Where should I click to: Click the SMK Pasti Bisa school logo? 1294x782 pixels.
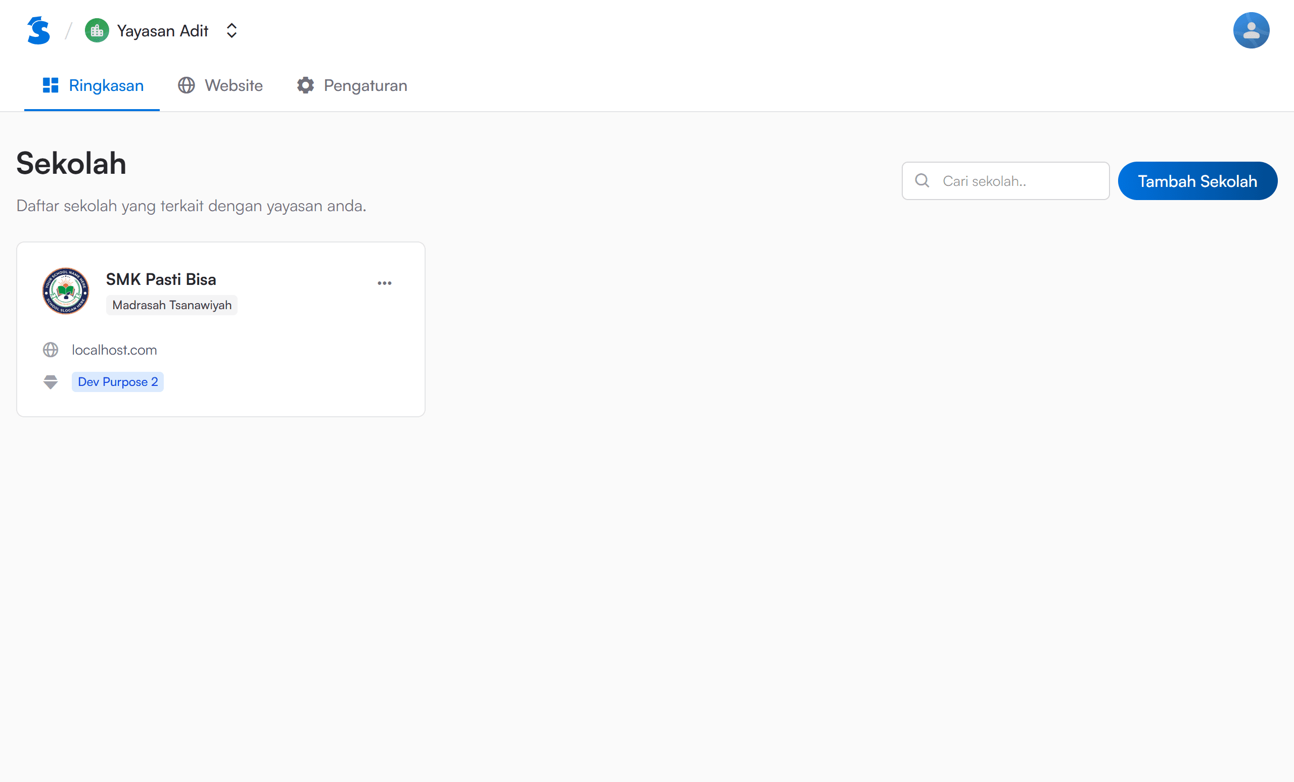tap(66, 291)
